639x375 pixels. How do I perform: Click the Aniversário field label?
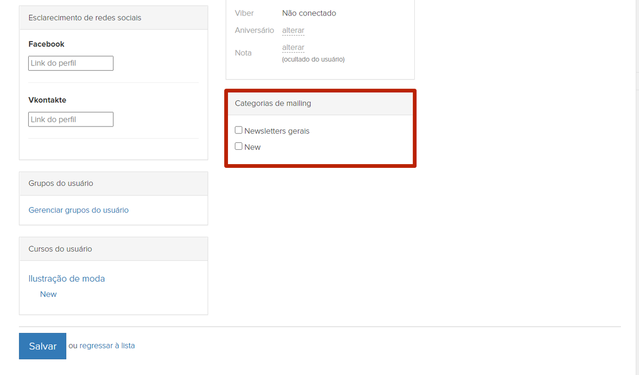254,30
